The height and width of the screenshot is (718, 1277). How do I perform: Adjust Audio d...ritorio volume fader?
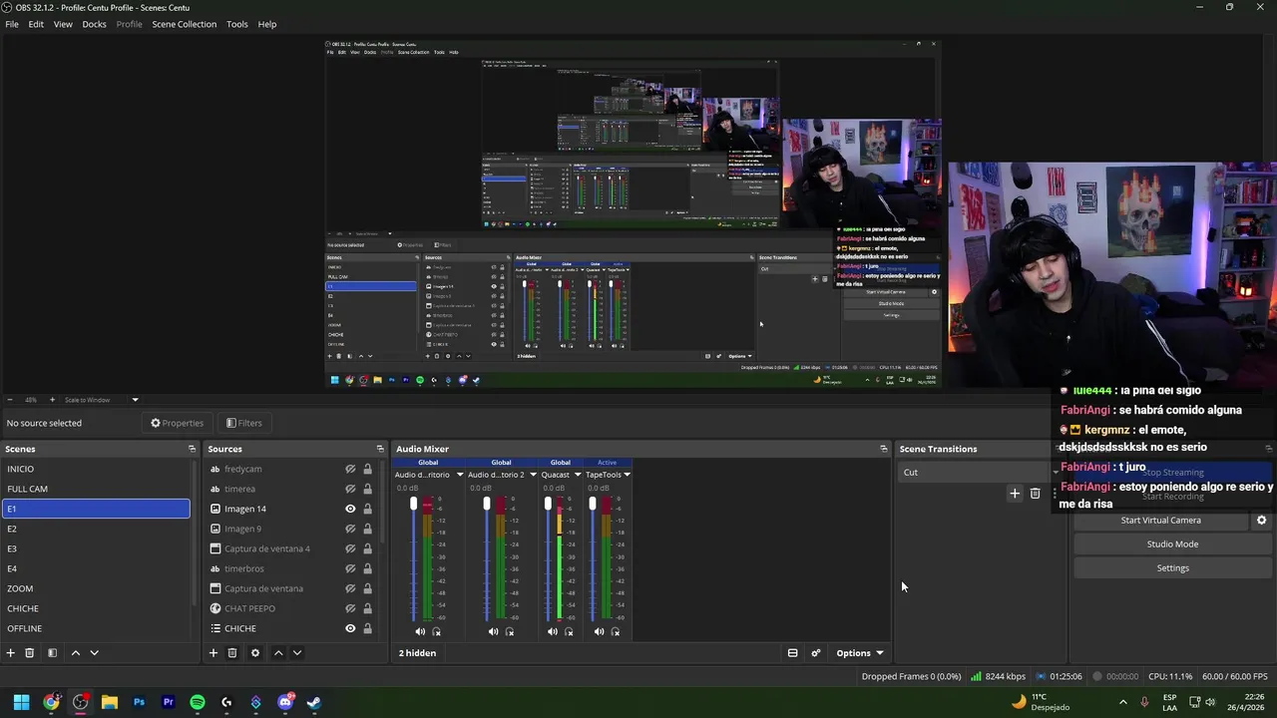(413, 505)
